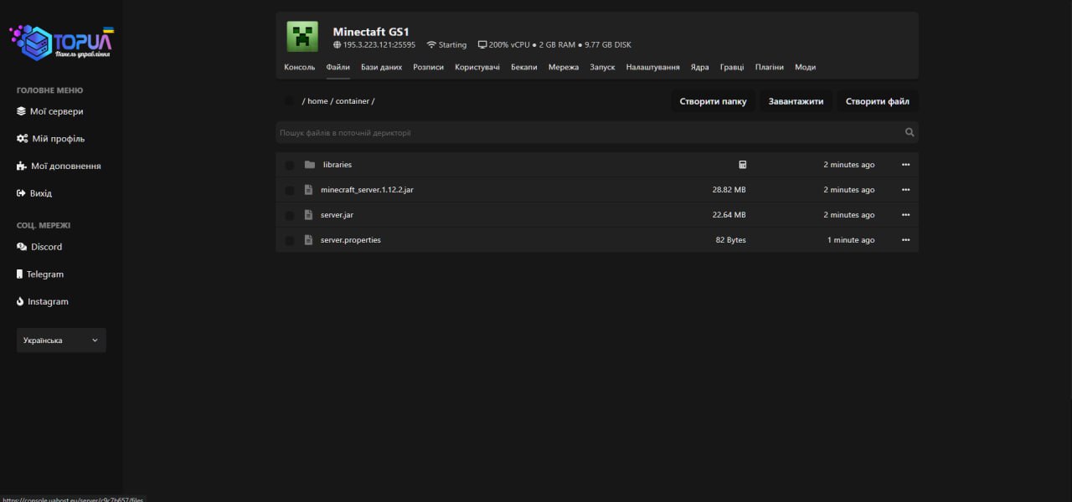Image resolution: width=1072 pixels, height=502 pixels.
Task: Expand the three-dot menu for libraries
Action: coord(905,165)
